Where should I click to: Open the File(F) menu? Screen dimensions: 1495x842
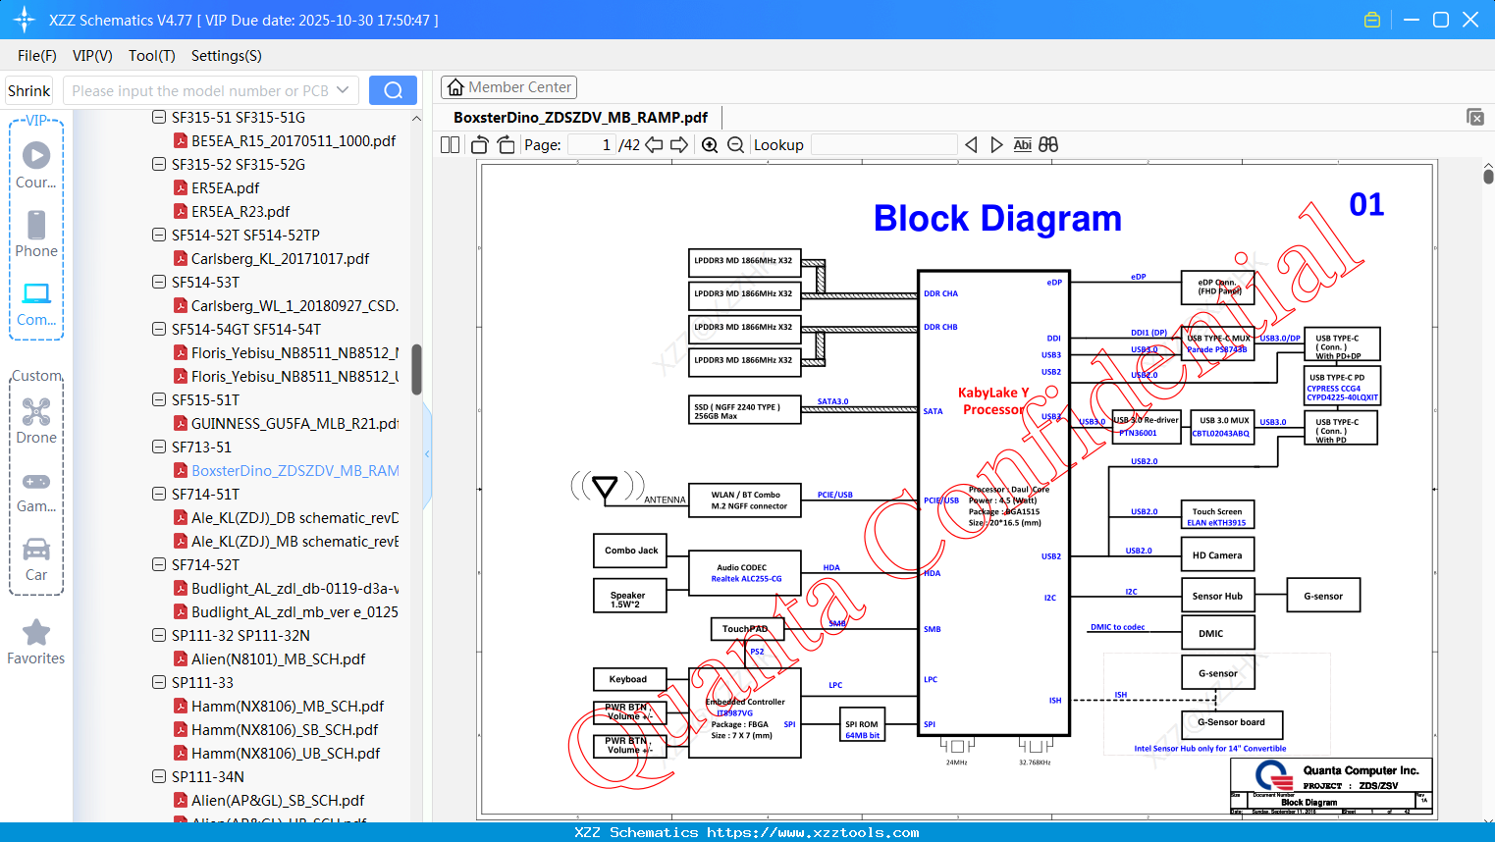click(x=37, y=56)
